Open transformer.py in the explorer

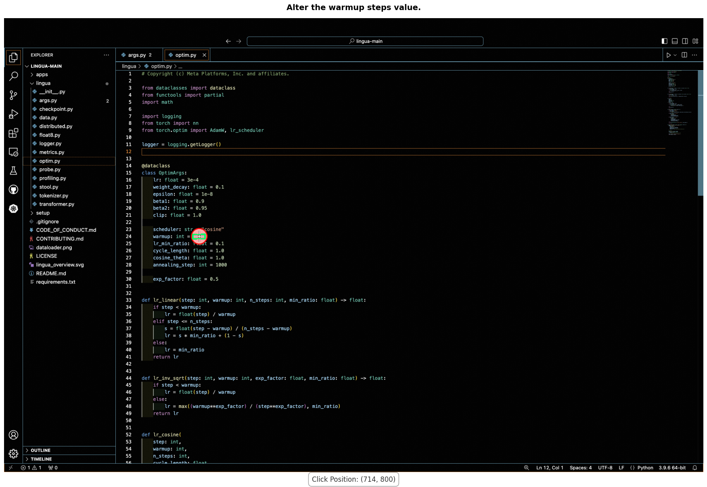tap(56, 204)
